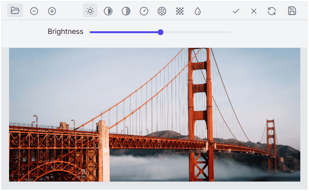This screenshot has width=309, height=191.
Task: Select the sun-shaped Brightness tool
Action: click(90, 11)
